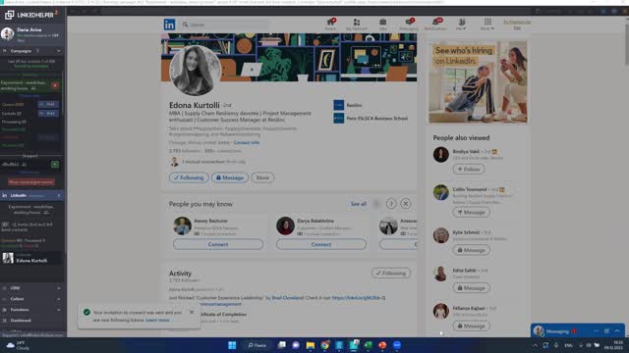Select Edona Kurtolli profile entry in sidebar
The width and height of the screenshot is (629, 353).
[x=30, y=258]
